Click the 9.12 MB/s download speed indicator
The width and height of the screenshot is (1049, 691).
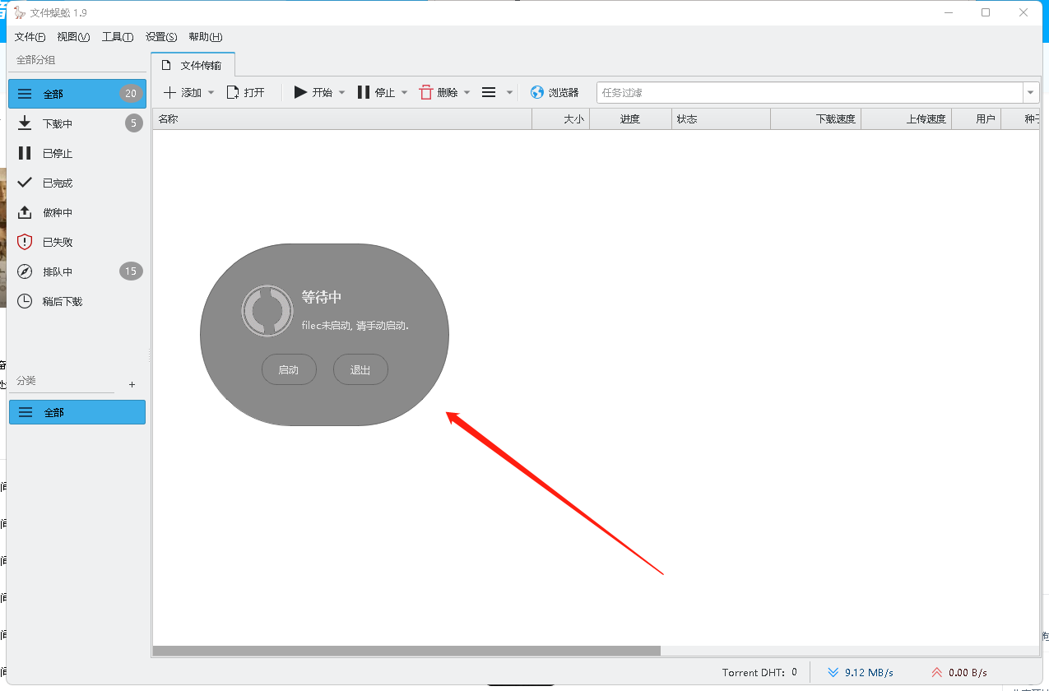tap(861, 672)
